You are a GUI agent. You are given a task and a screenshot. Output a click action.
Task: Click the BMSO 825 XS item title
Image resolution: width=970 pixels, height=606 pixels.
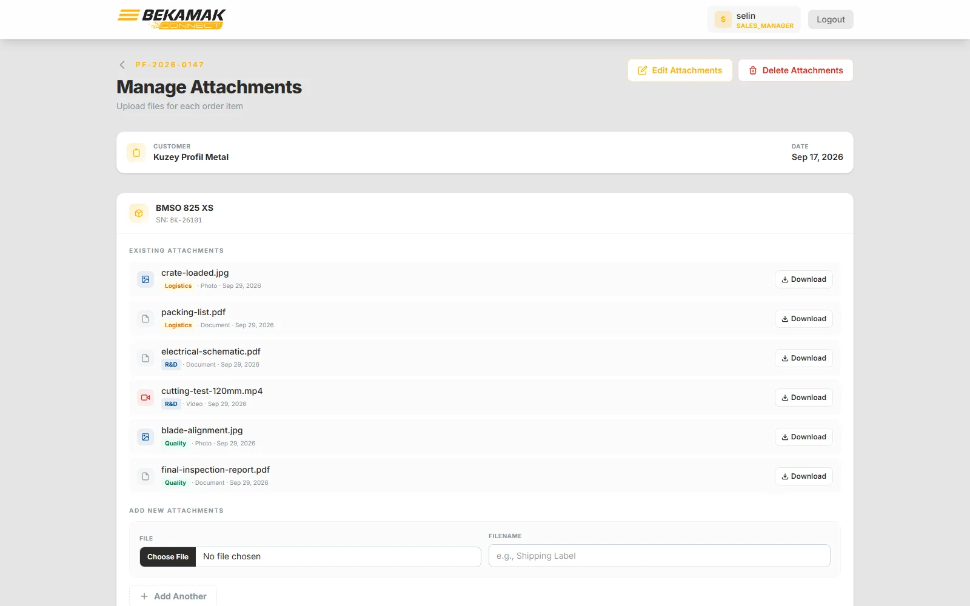[185, 208]
